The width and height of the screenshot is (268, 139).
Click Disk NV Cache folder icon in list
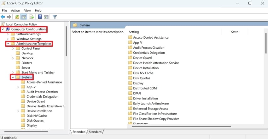pos(130,73)
